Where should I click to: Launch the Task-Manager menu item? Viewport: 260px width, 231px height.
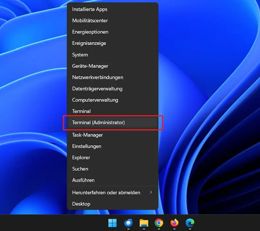pos(87,135)
